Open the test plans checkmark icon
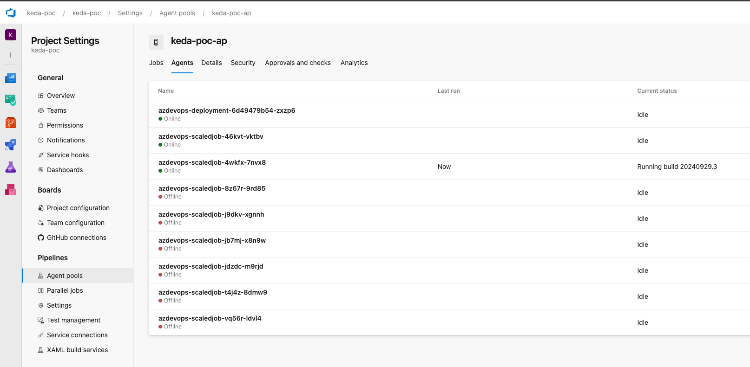Image resolution: width=750 pixels, height=367 pixels. coord(11,100)
